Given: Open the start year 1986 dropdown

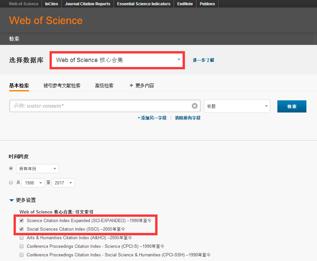Looking at the screenshot, I should (33, 182).
